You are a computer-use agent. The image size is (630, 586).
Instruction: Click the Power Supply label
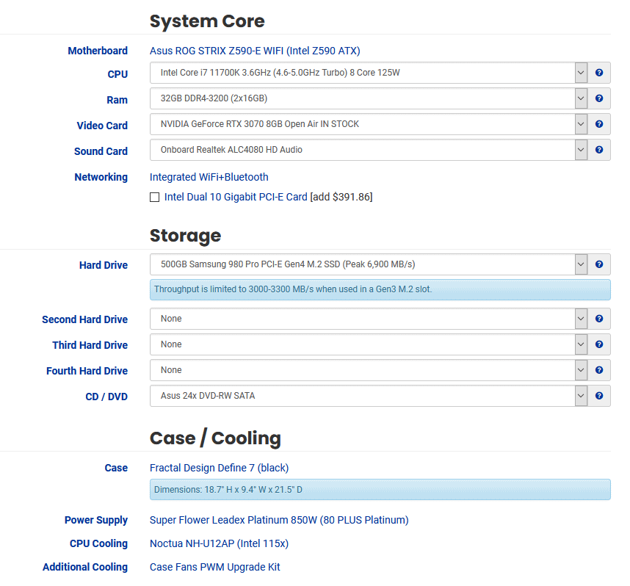96,520
